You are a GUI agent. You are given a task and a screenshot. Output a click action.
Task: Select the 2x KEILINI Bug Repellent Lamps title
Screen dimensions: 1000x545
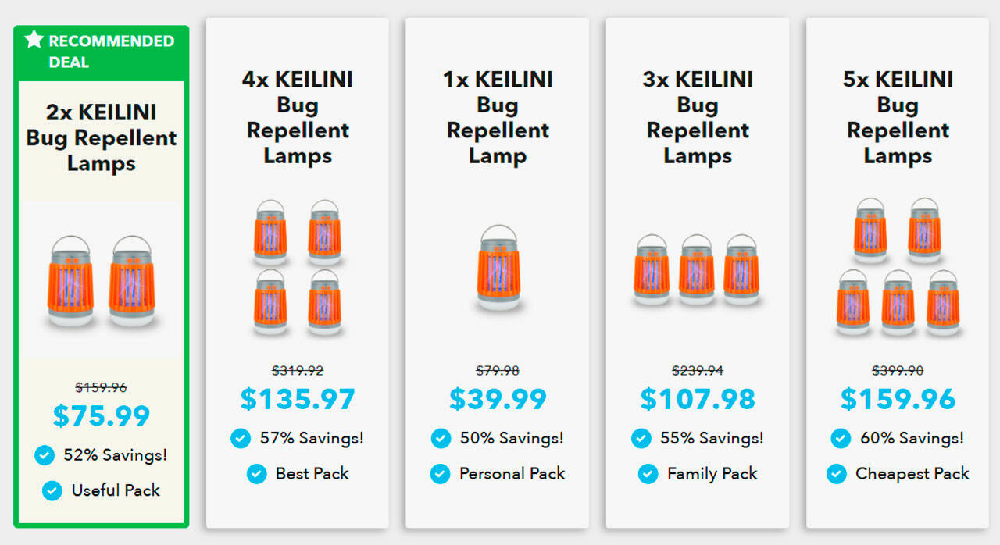pos(102,138)
